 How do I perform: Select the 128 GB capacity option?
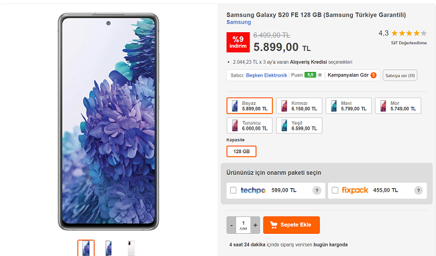241,152
